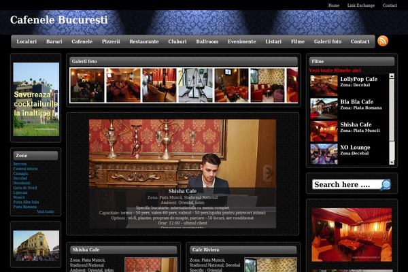Click the XO Lounge film thumbnail
The height and width of the screenshot is (272, 408).
324,154
